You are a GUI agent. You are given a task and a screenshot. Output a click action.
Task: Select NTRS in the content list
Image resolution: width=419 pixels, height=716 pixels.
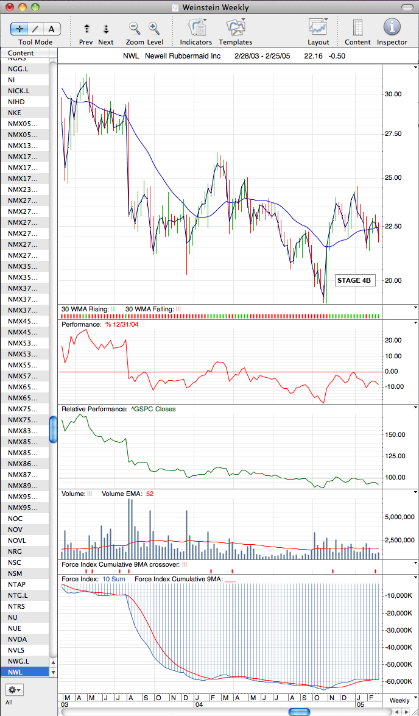tap(24, 606)
